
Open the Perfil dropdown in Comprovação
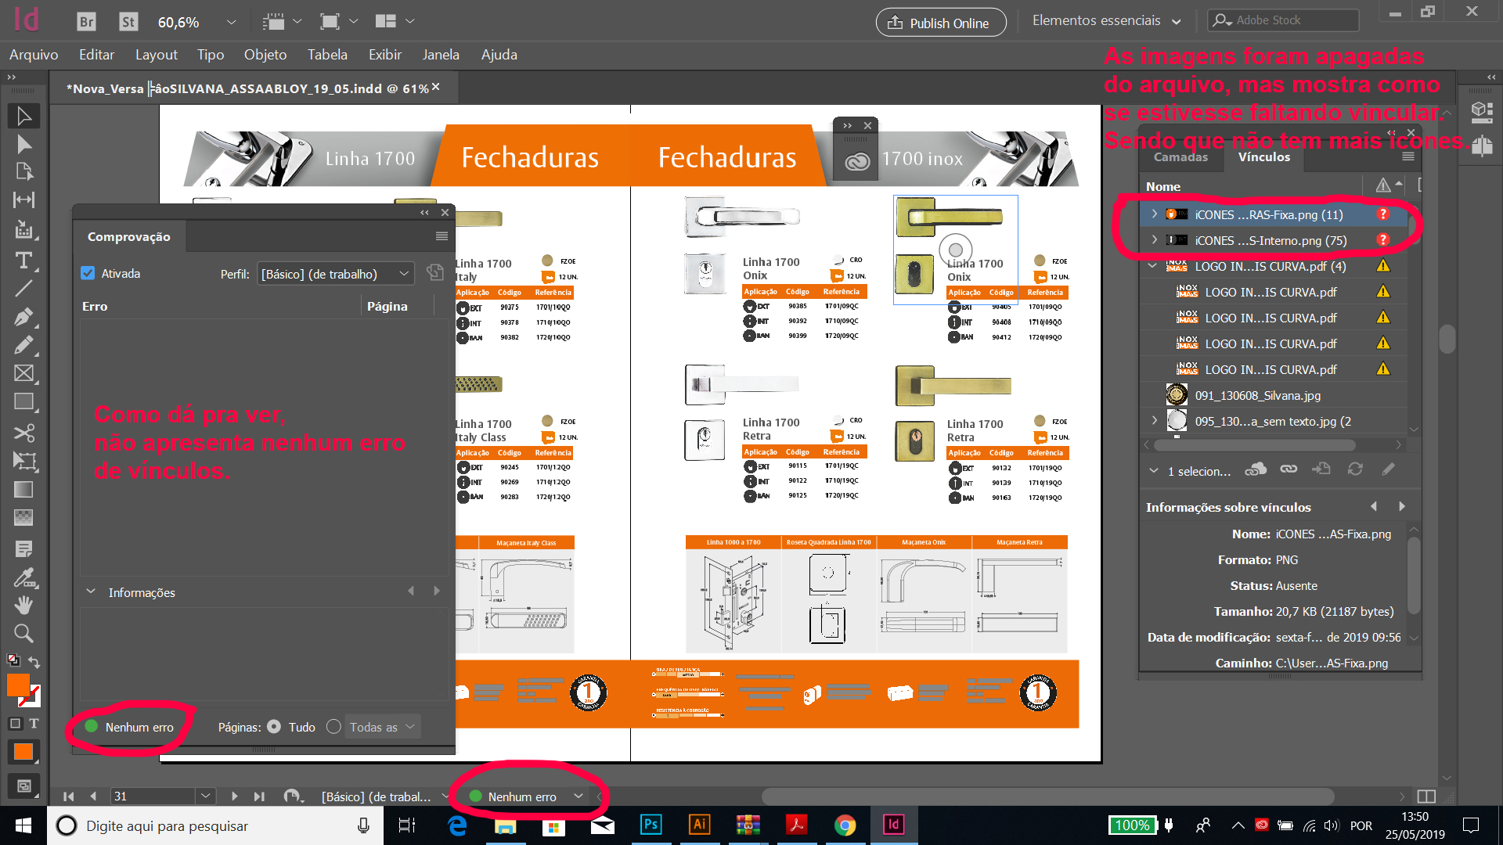tap(335, 274)
